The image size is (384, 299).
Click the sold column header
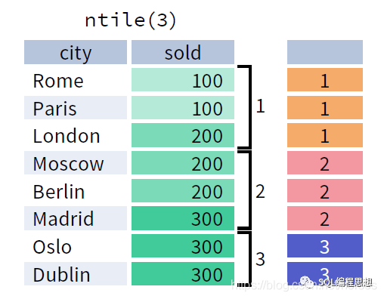coord(183,52)
